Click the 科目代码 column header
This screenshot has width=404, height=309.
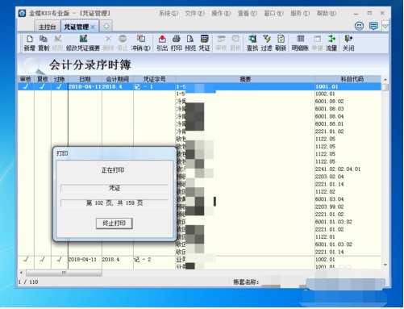tap(352, 79)
